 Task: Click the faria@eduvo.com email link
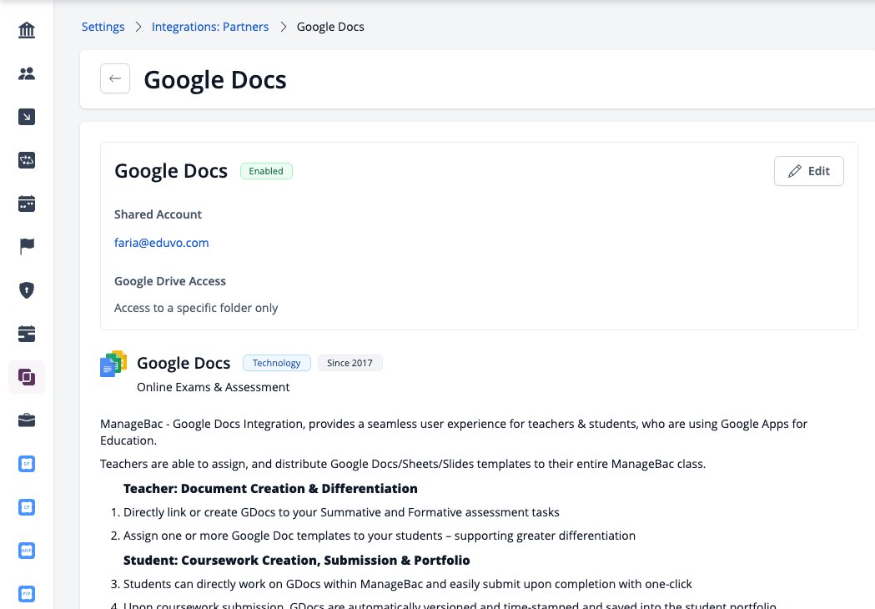161,243
